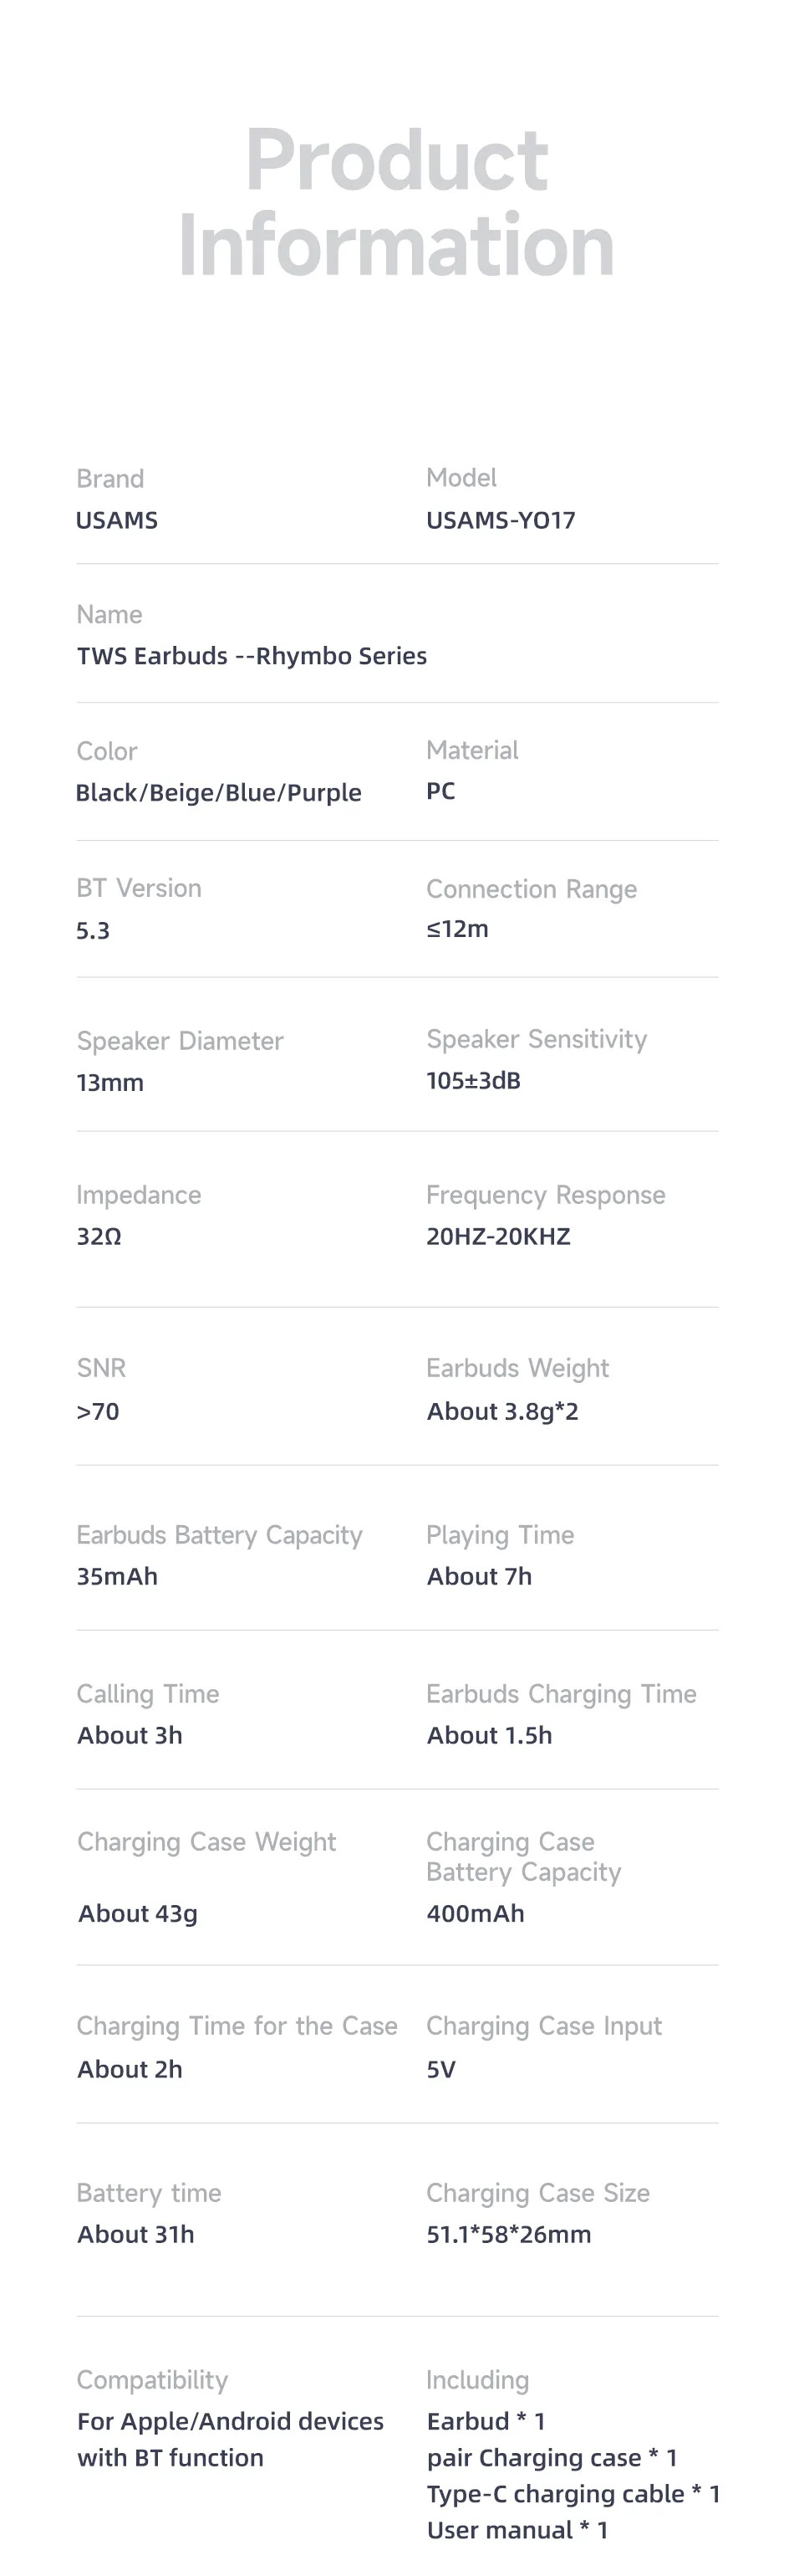Image resolution: width=794 pixels, height=2576 pixels.
Task: Click the ≤12m connection range value
Action: click(x=457, y=928)
